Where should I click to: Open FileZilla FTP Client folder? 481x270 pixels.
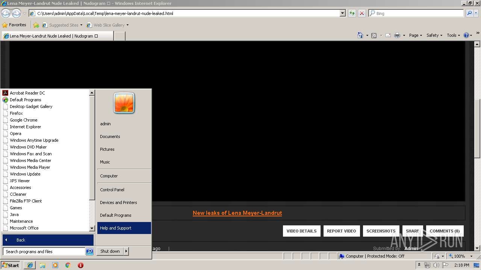pyautogui.click(x=26, y=201)
